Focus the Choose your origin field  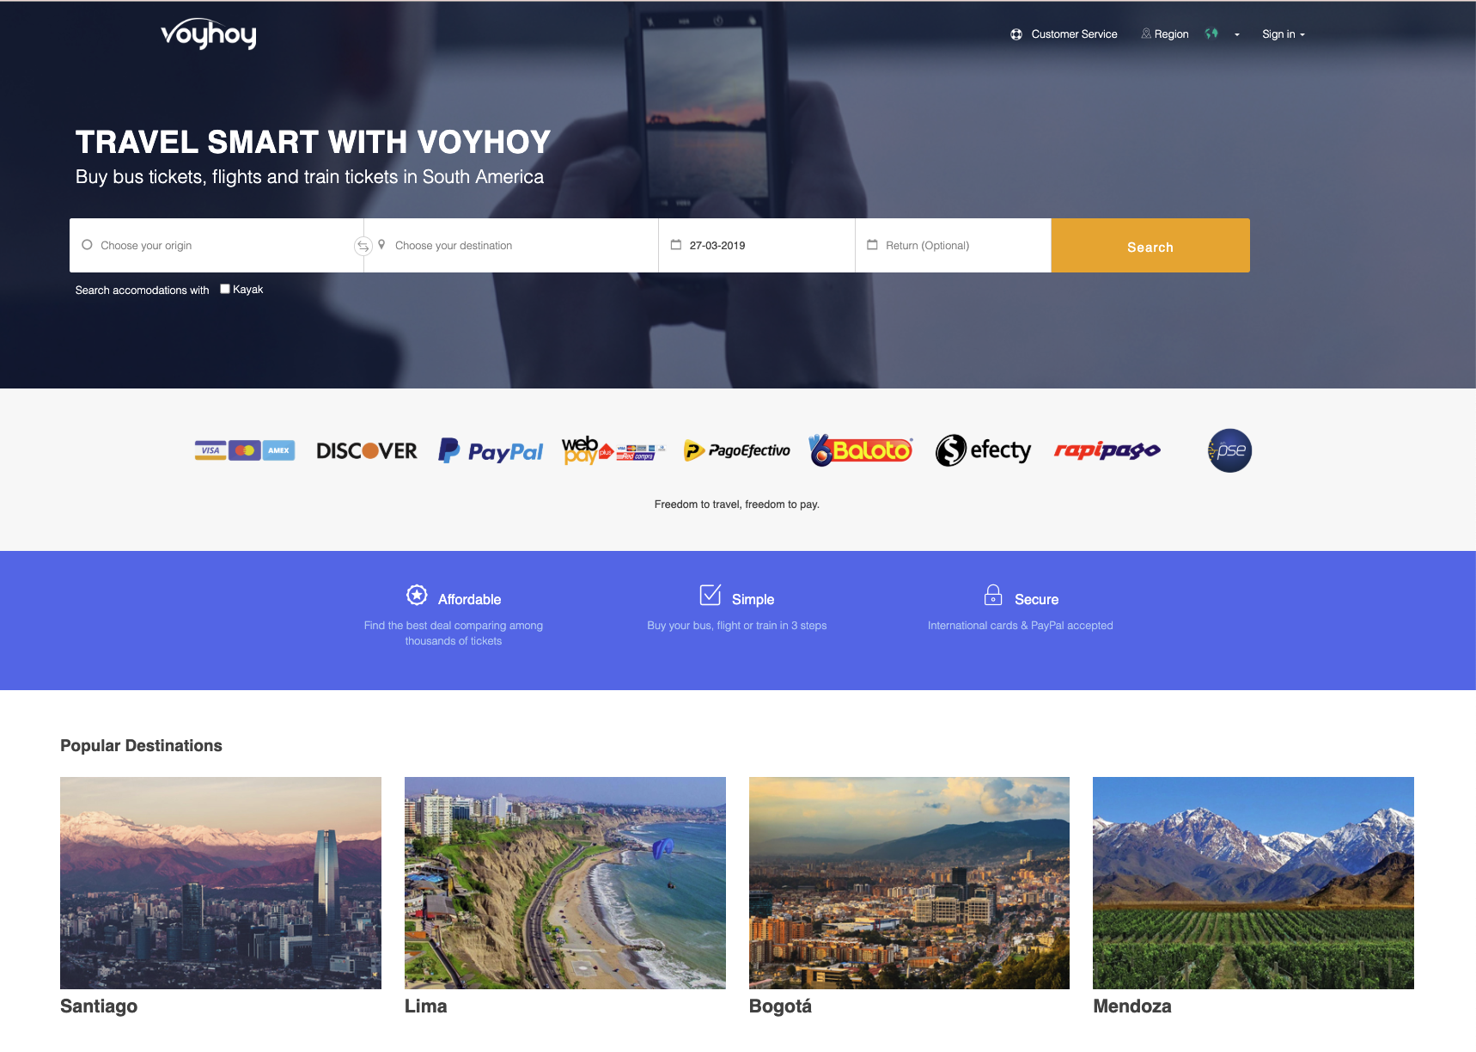pos(217,246)
